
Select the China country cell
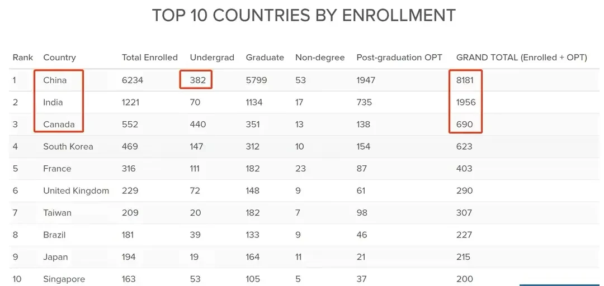[x=55, y=80]
